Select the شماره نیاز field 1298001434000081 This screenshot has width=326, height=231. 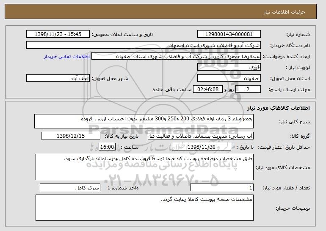tap(229, 34)
